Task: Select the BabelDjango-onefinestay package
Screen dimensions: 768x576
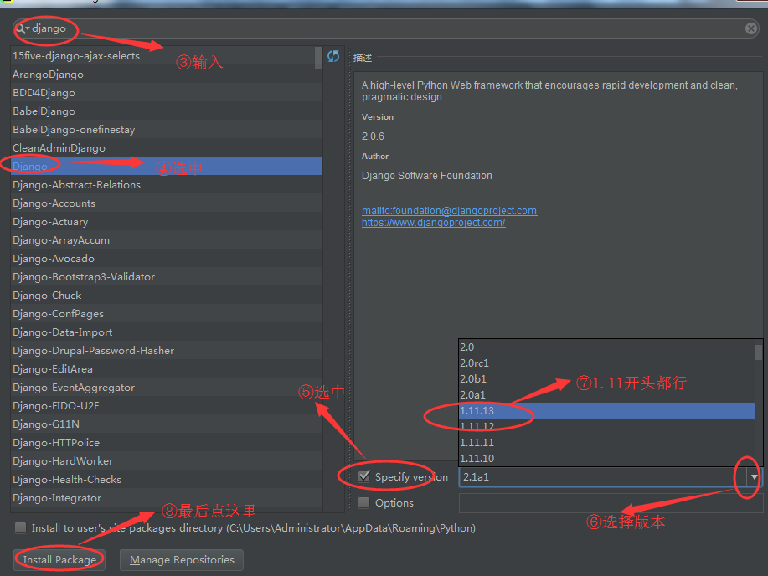Action: coord(167,129)
